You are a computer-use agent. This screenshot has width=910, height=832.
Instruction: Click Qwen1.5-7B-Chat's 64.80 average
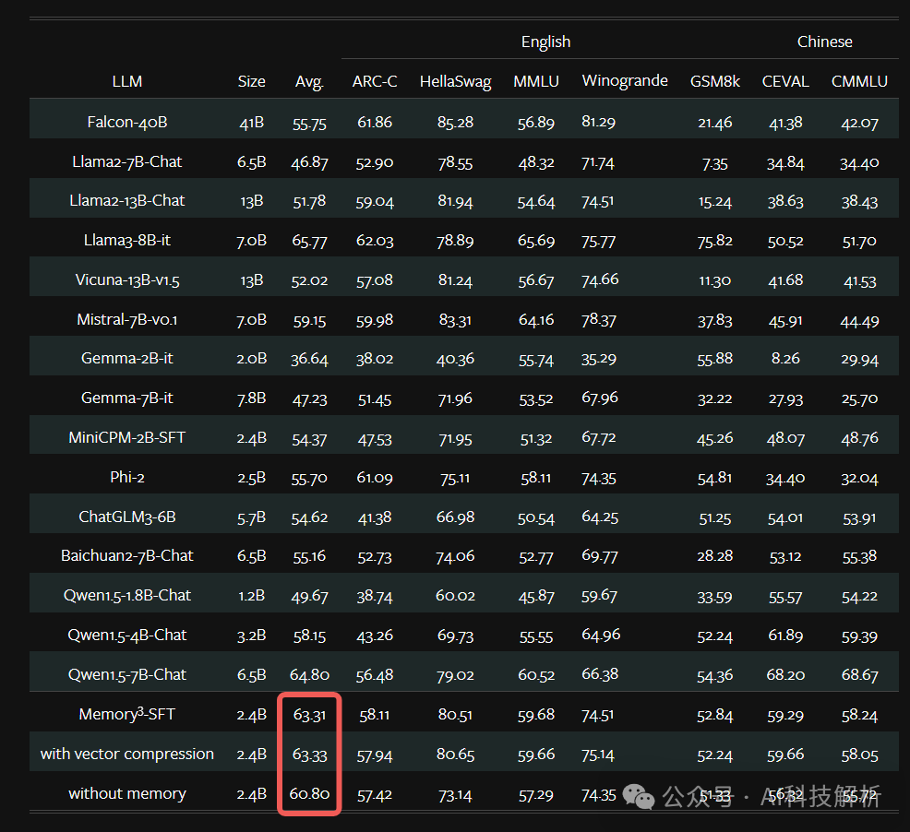[309, 675]
